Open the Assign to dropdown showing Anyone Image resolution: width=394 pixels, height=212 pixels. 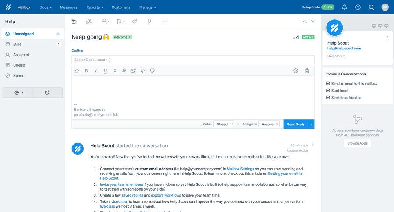(269, 124)
